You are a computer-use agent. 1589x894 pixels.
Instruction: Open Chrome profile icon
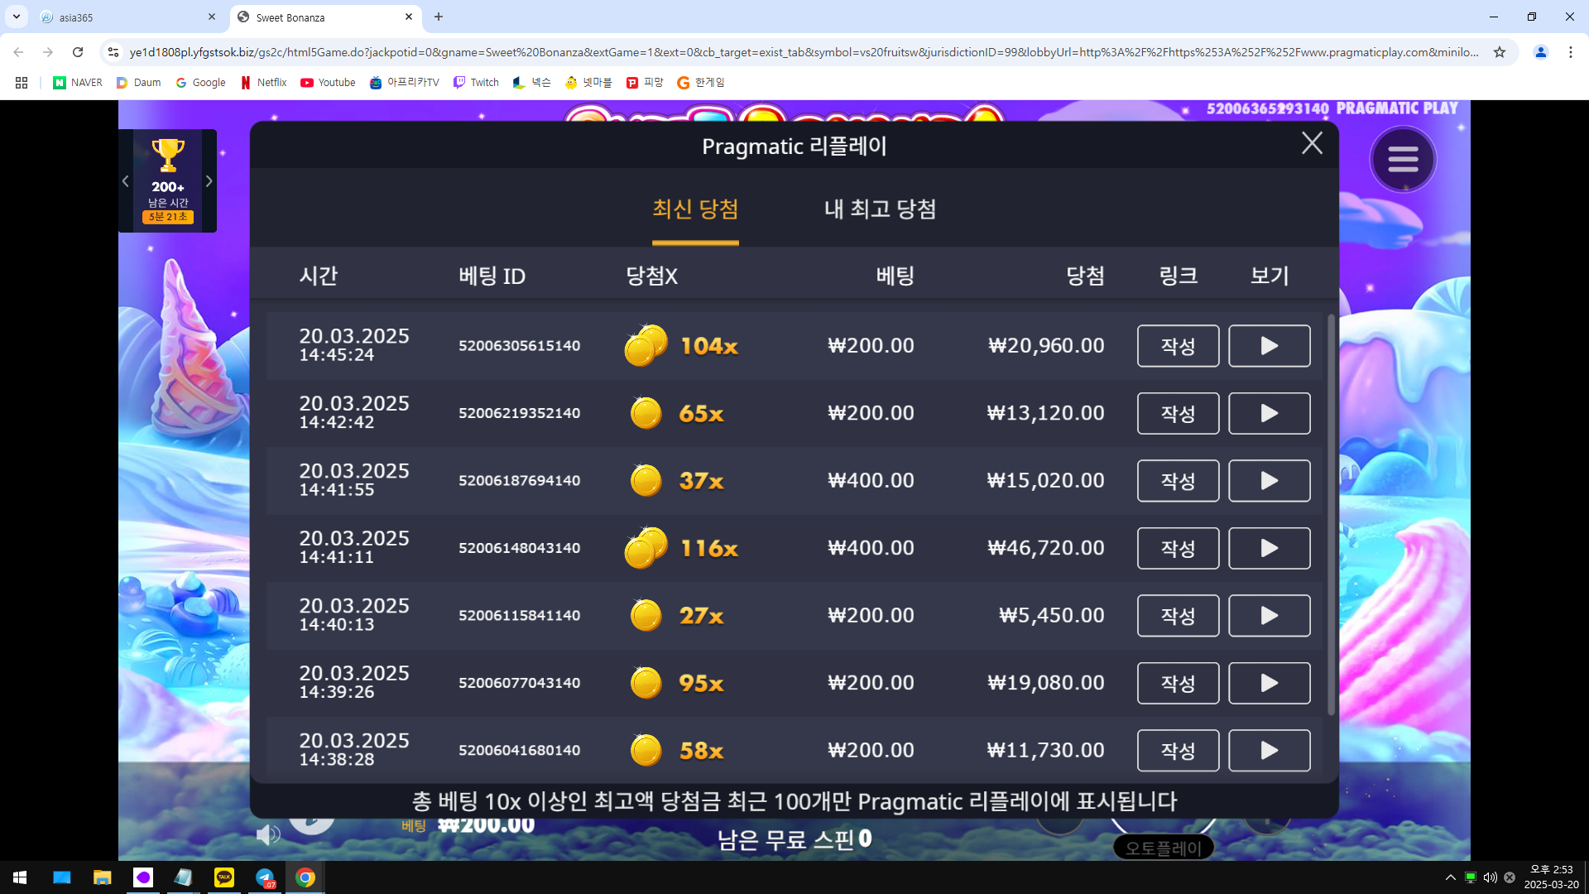click(1541, 52)
